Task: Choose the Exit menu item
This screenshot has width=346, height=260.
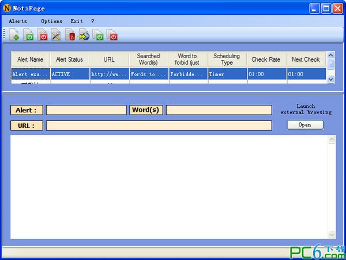Action: click(77, 21)
